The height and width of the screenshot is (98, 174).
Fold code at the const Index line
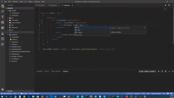[x=42, y=13]
